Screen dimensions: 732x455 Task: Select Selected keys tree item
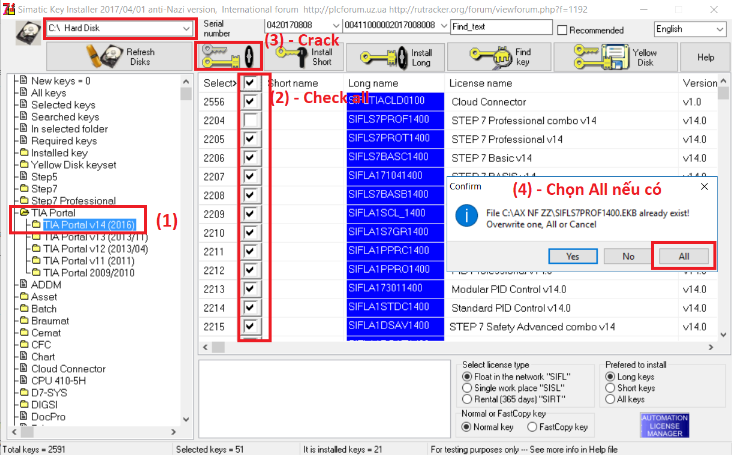[63, 105]
